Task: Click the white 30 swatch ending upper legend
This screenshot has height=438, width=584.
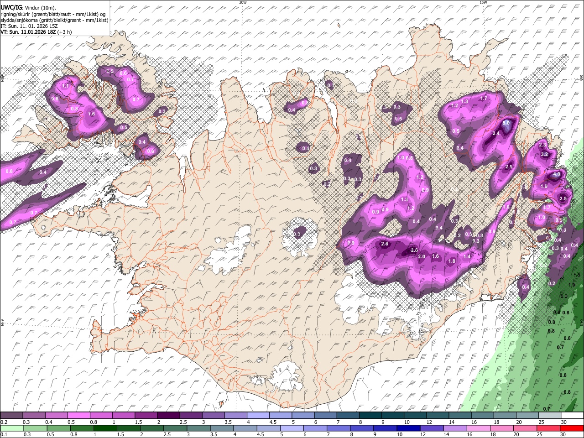Action: pos(572,416)
